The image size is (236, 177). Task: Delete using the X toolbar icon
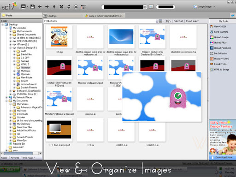(x=61, y=7)
